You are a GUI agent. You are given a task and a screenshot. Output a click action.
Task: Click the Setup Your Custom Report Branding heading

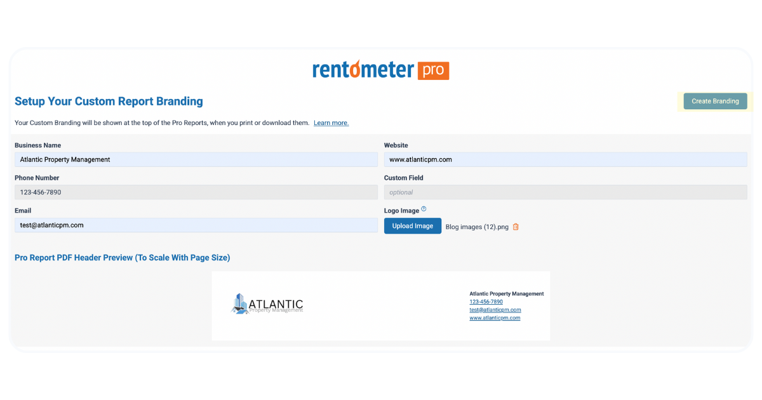(109, 101)
